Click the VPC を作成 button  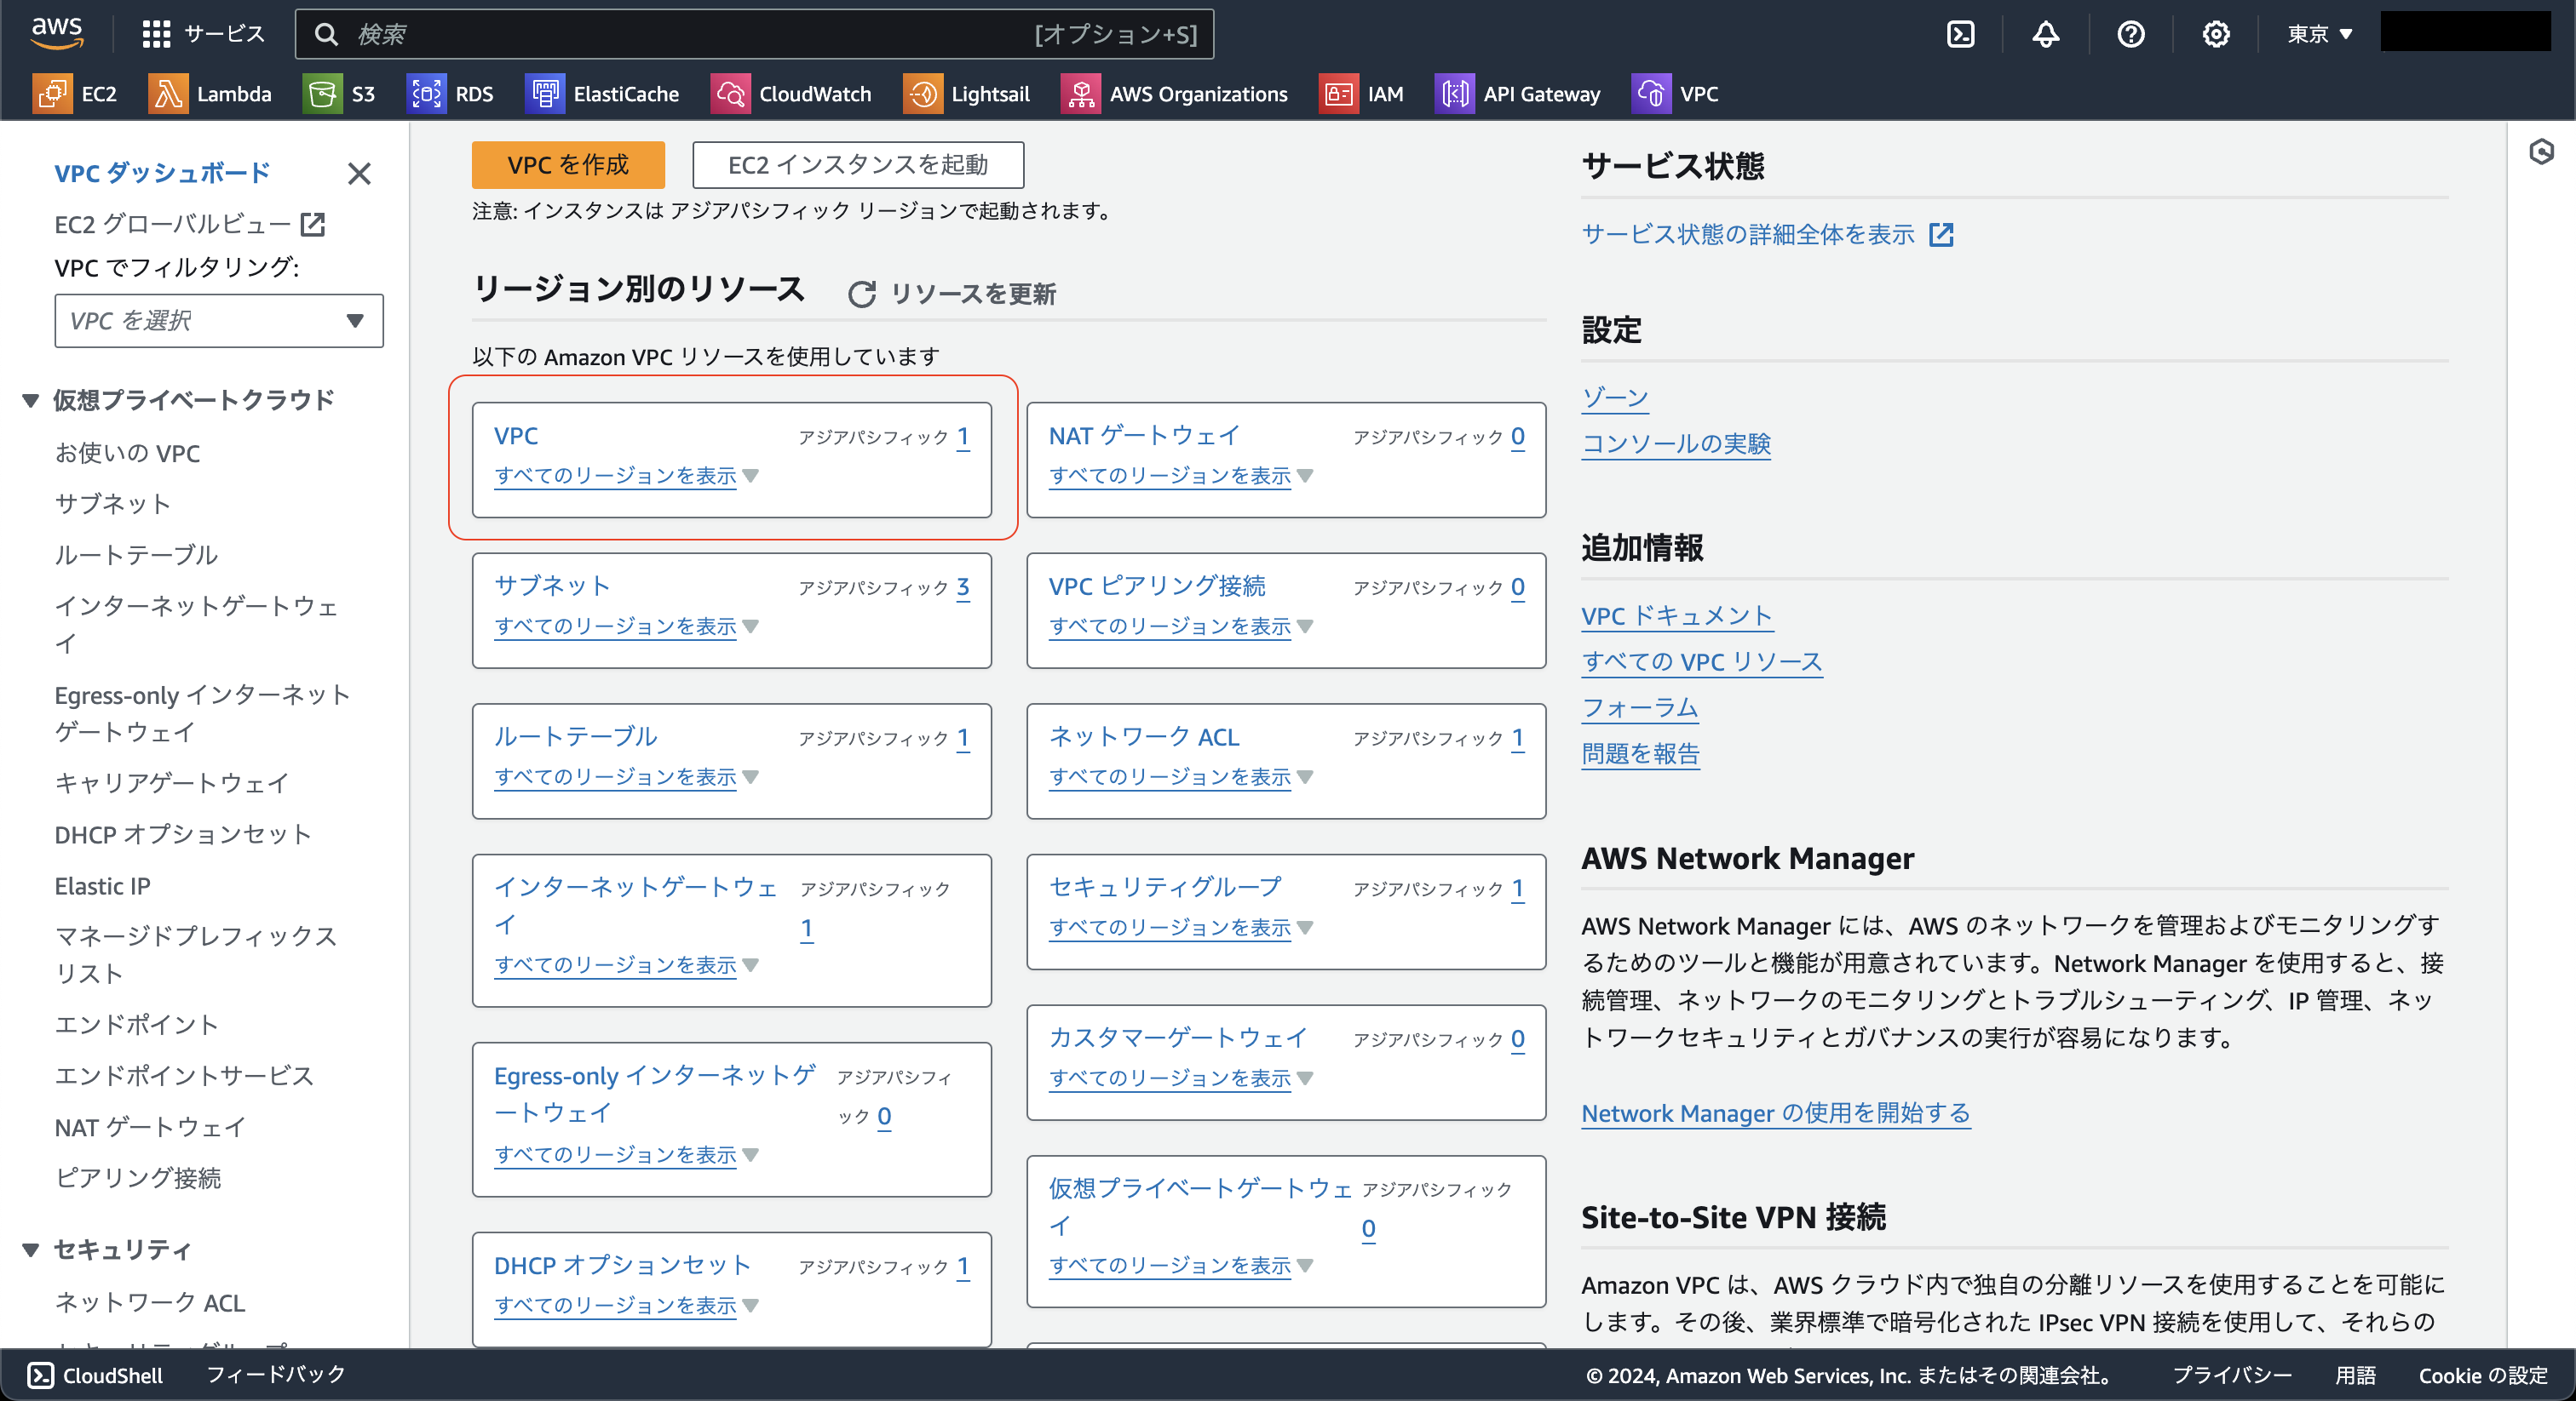click(x=567, y=165)
